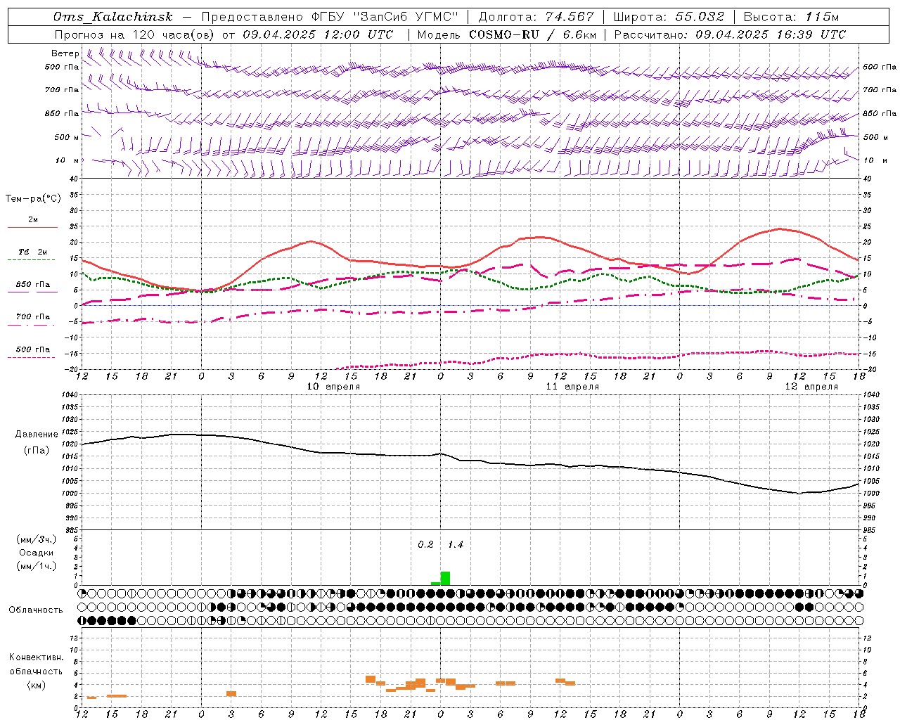Click the 'Долгота: 74.567' longitude value

535,17
